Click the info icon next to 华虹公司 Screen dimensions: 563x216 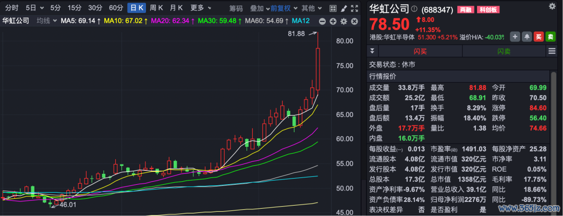coord(414,8)
